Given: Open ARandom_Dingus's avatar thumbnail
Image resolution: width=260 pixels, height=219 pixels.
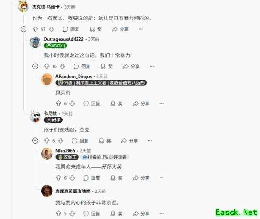Looking at the screenshot, I should (x=47, y=80).
